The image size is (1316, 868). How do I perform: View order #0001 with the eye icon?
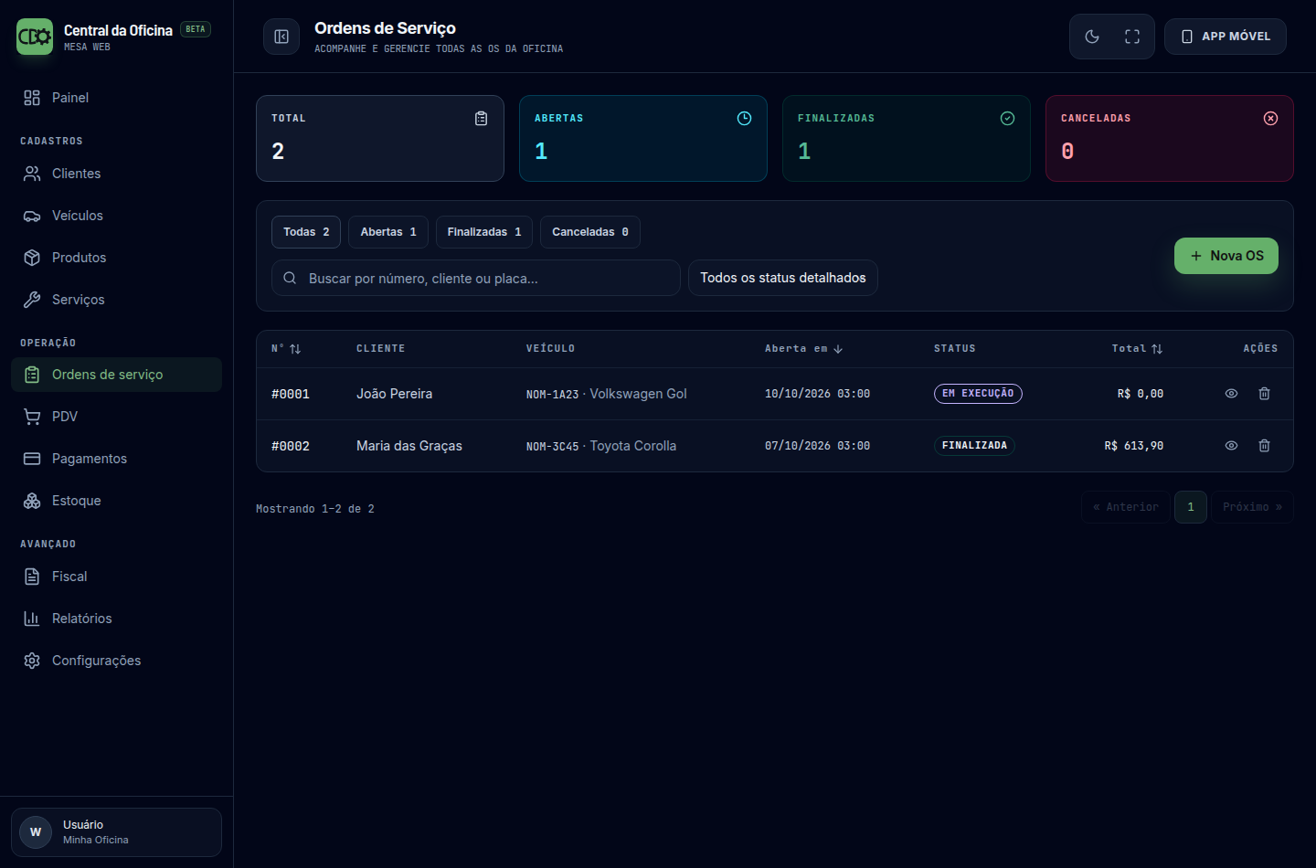pyautogui.click(x=1231, y=394)
